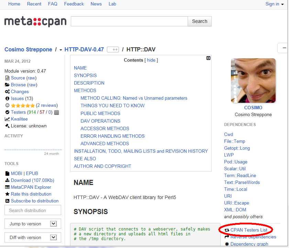Open the Feedback menu item
The height and width of the screenshot is (248, 289).
(74, 4)
